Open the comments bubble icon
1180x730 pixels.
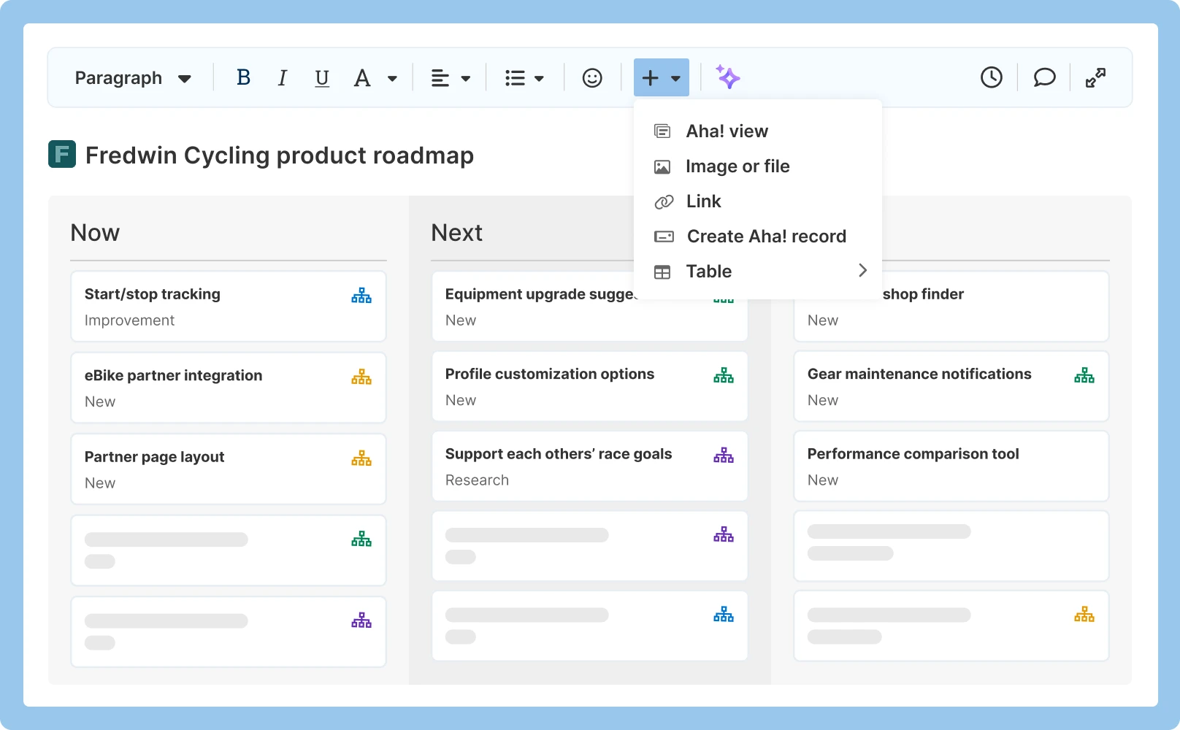(1043, 77)
